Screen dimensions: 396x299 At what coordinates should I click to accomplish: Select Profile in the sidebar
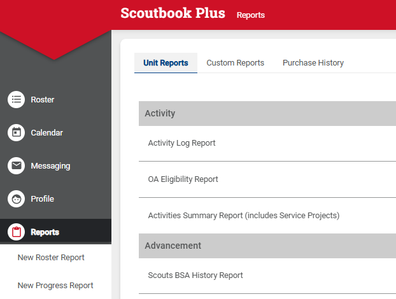[x=43, y=199]
